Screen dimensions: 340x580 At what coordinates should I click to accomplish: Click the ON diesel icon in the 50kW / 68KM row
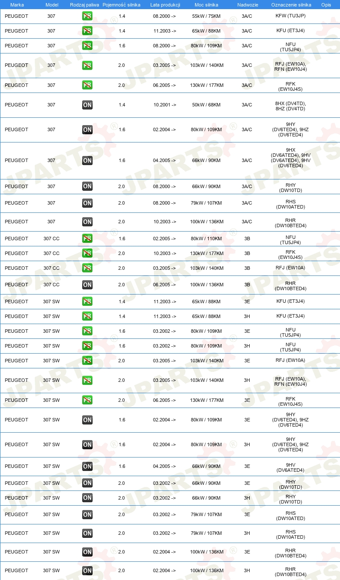87,105
